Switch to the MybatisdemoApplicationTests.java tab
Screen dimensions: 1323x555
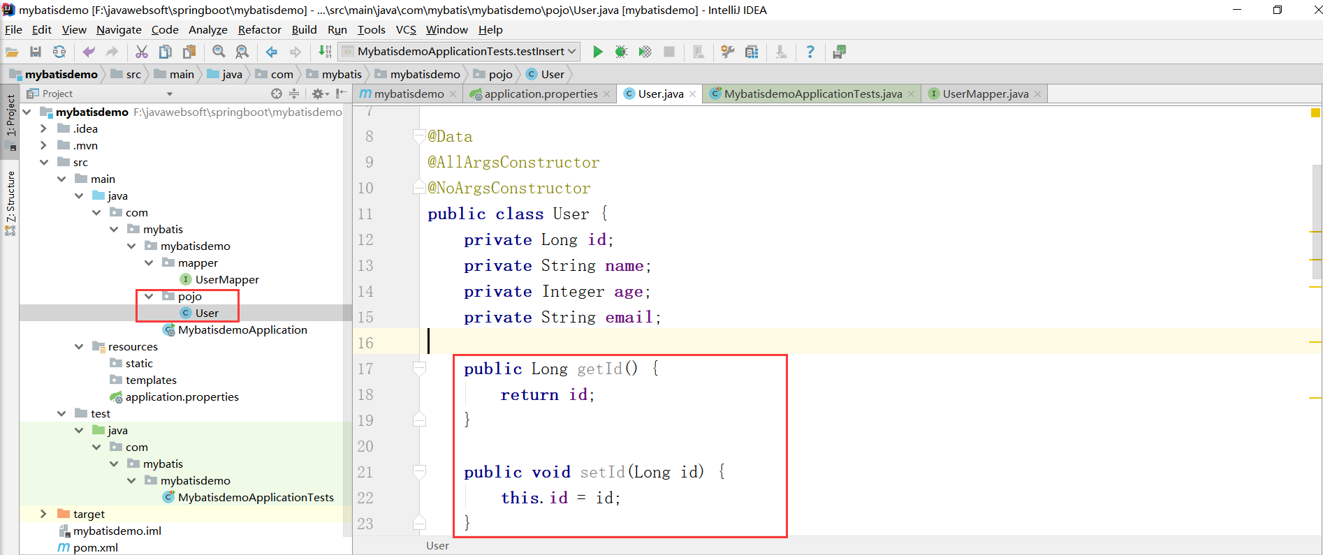pos(812,94)
